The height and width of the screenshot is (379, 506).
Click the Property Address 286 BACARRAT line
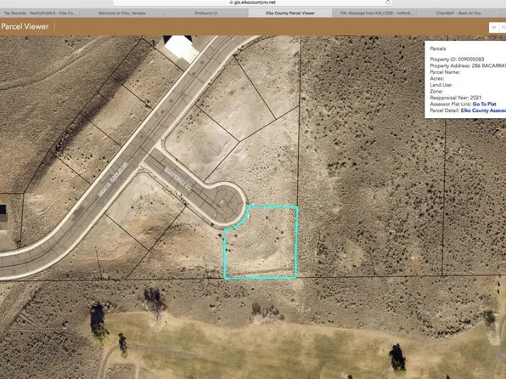click(468, 66)
